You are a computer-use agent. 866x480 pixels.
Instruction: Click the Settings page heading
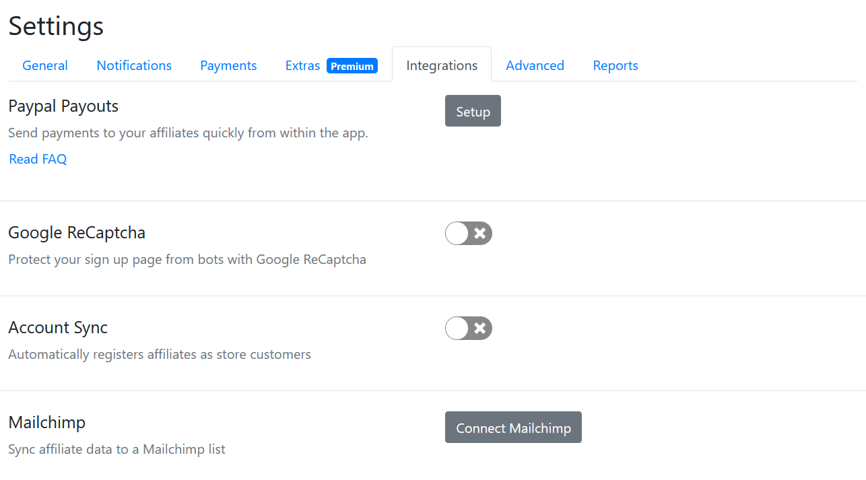56,26
